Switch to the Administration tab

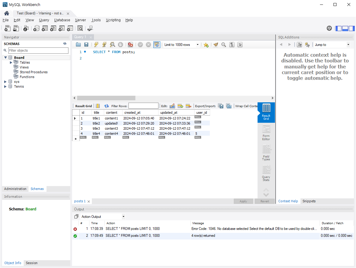(x=15, y=189)
